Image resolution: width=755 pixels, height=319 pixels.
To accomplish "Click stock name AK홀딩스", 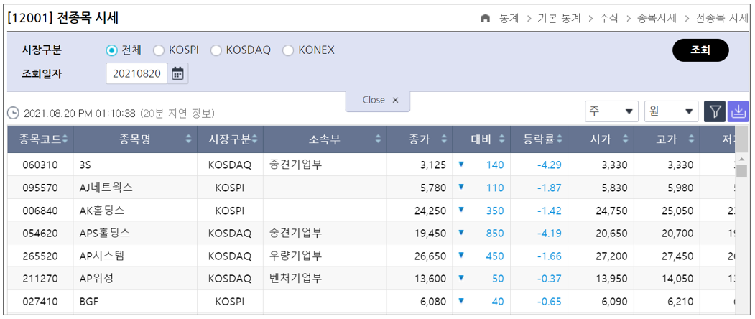I will (102, 211).
